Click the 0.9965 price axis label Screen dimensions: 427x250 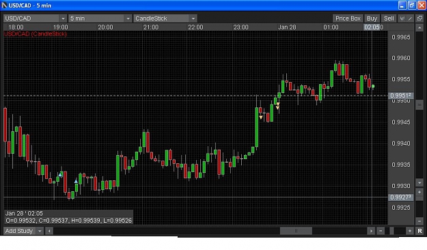(x=400, y=37)
